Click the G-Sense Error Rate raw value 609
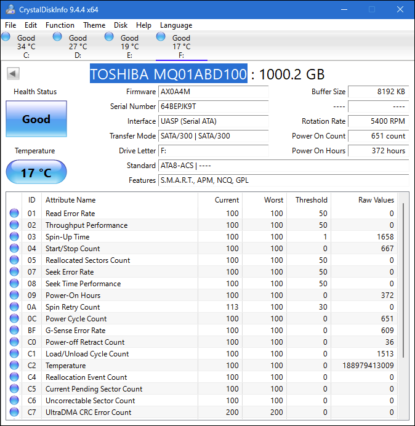415x426 pixels. (x=387, y=331)
